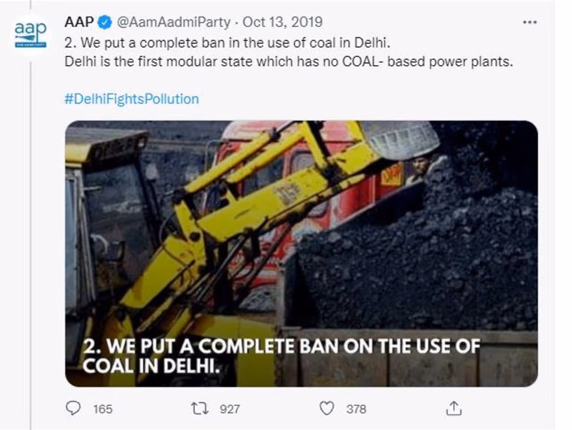The height and width of the screenshot is (430, 572).
Task: Open the AAP display name link
Action: coord(79,22)
